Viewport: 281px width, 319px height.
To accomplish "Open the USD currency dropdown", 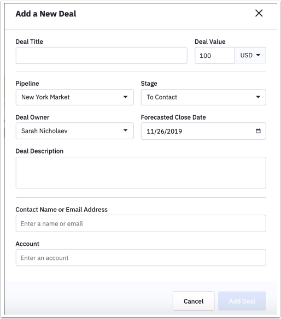I will click(x=250, y=55).
